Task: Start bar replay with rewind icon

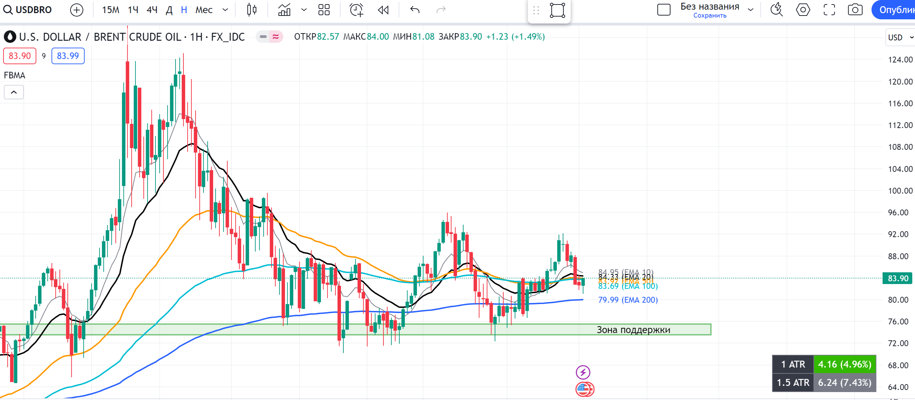Action: click(383, 10)
